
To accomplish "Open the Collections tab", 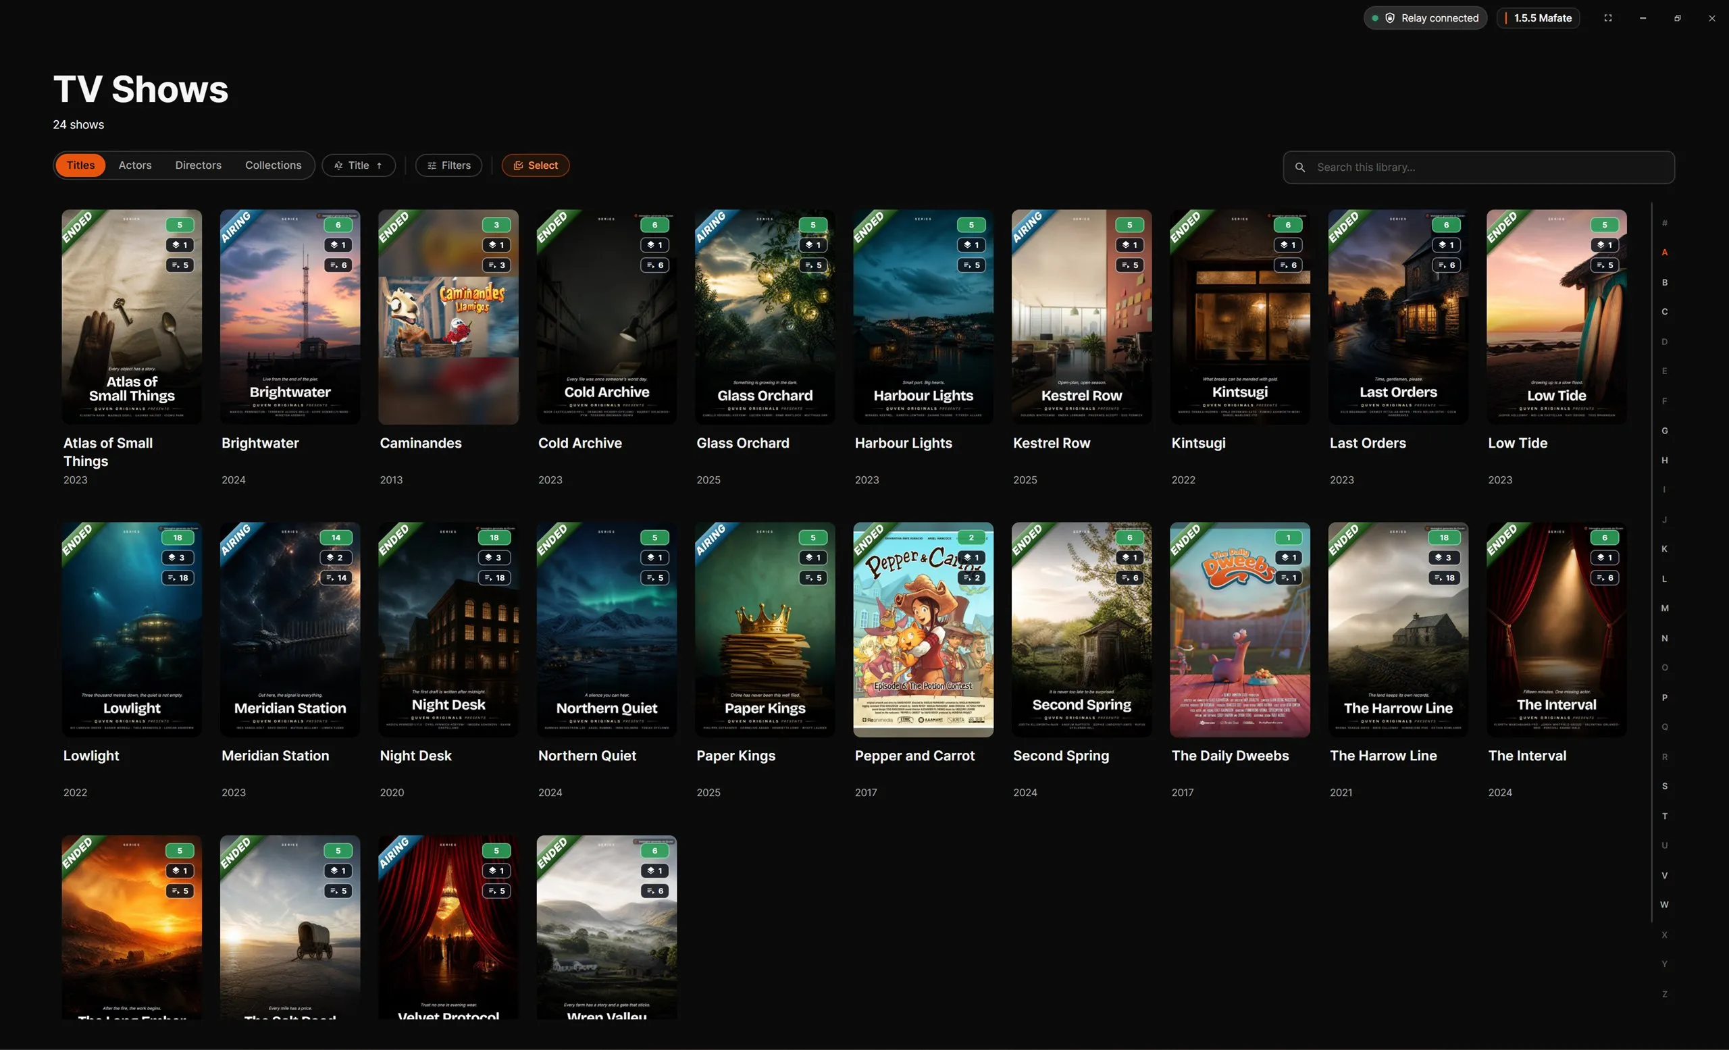I will (x=273, y=165).
